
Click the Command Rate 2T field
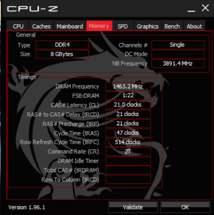coord(128,152)
